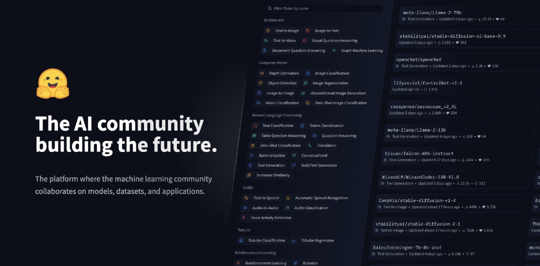Image resolution: width=540 pixels, height=266 pixels.
Task: Select the Audio-to-Audio task tag
Action: [260, 208]
